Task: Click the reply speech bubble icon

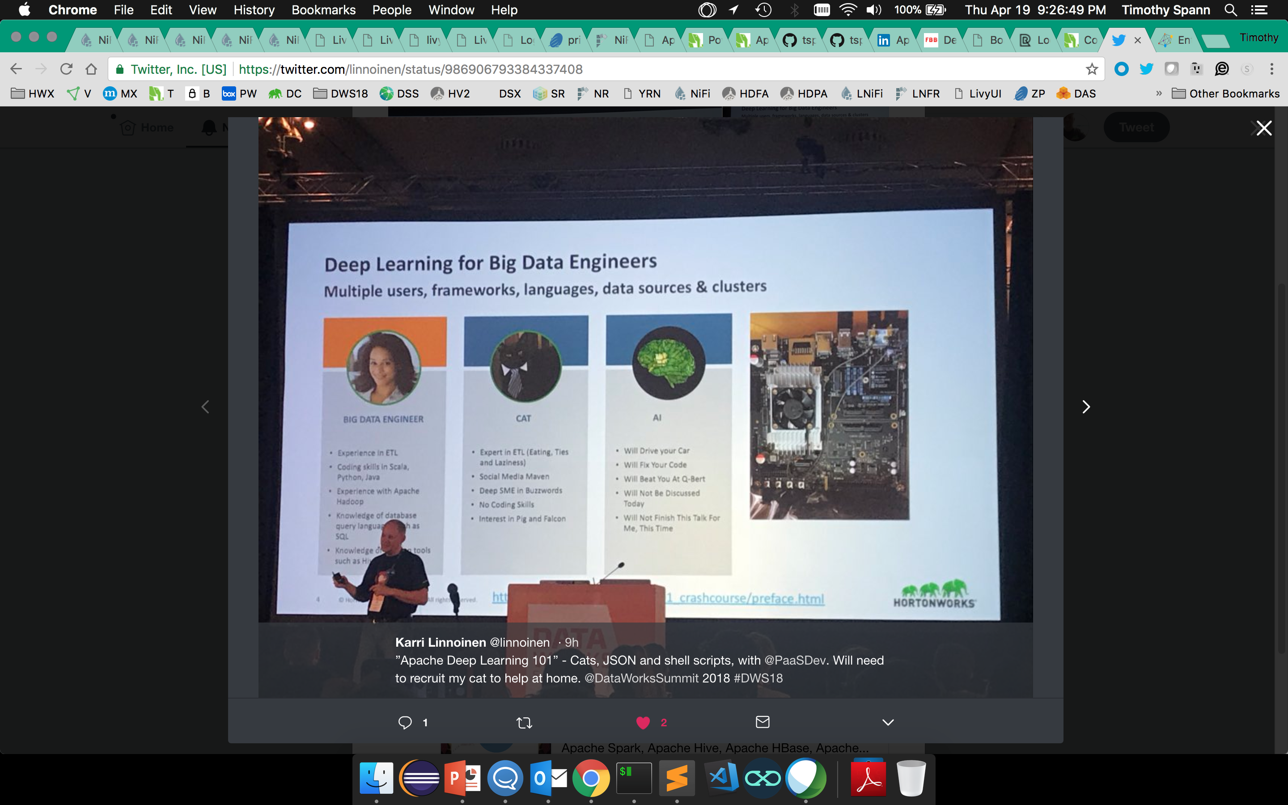Action: [405, 722]
